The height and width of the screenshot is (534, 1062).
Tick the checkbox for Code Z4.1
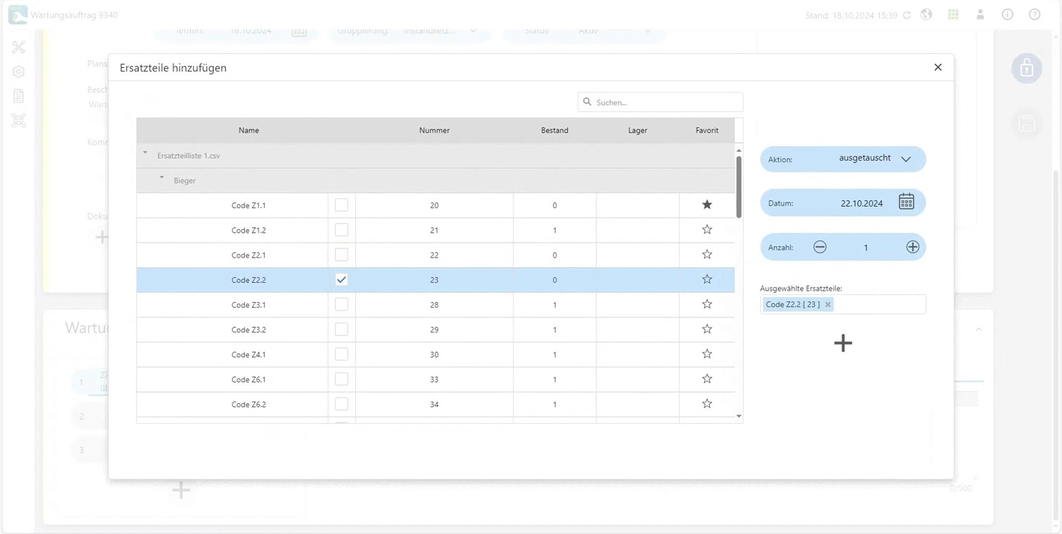coord(341,354)
